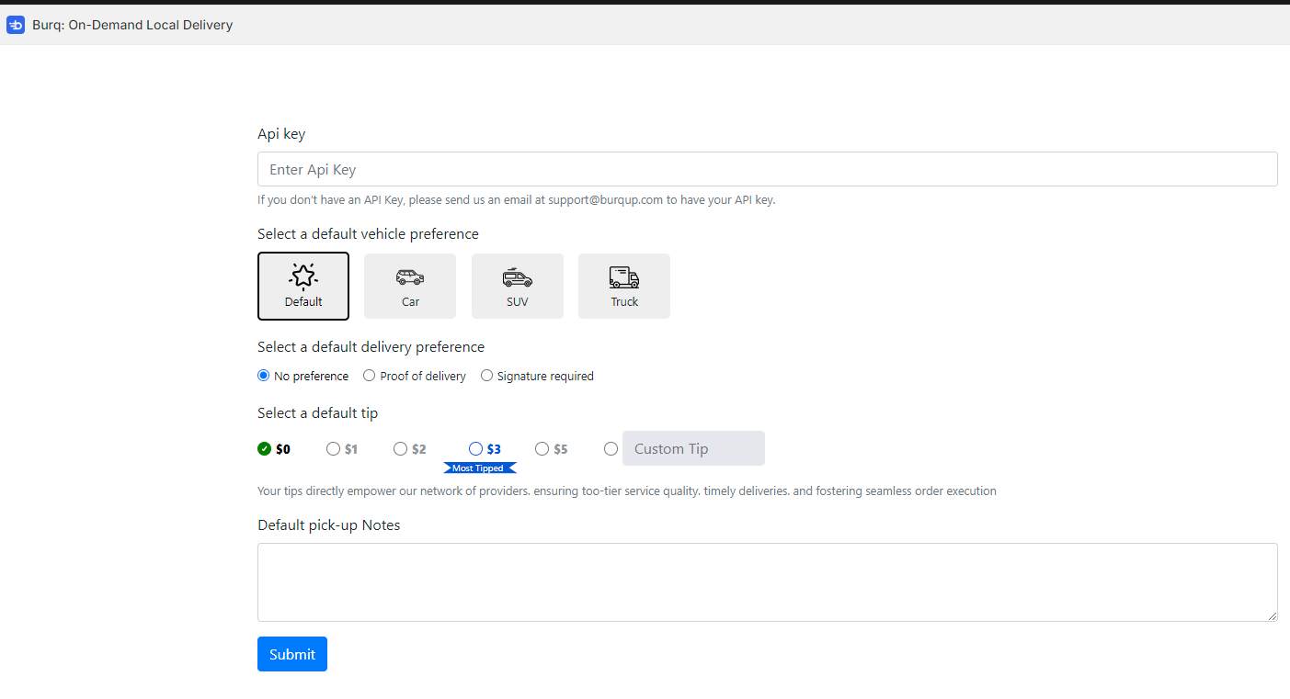This screenshot has width=1290, height=699.
Task: Click the Select a default delivery preference heading
Action: 371,347
